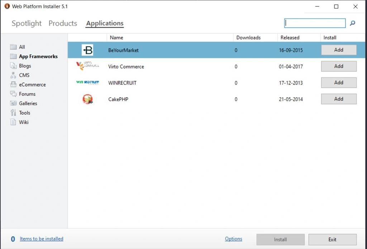This screenshot has height=249, width=367.
Task: Click the search magnifier icon
Action: (353, 23)
